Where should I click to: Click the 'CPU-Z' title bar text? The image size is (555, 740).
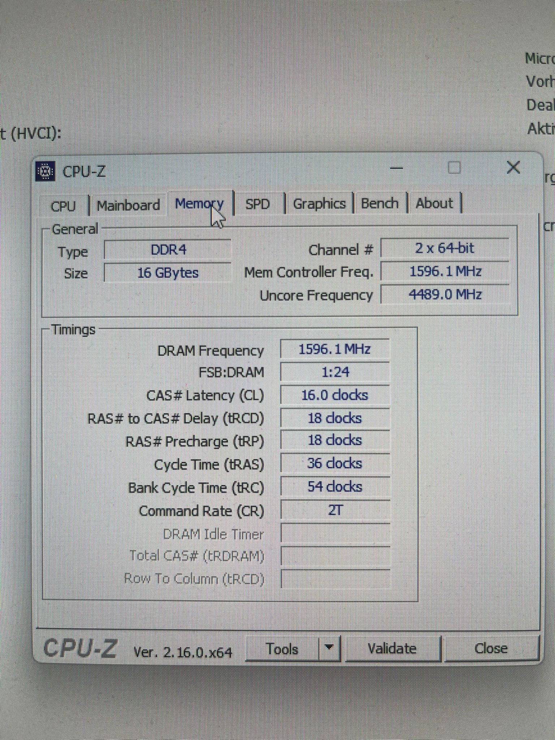84,172
